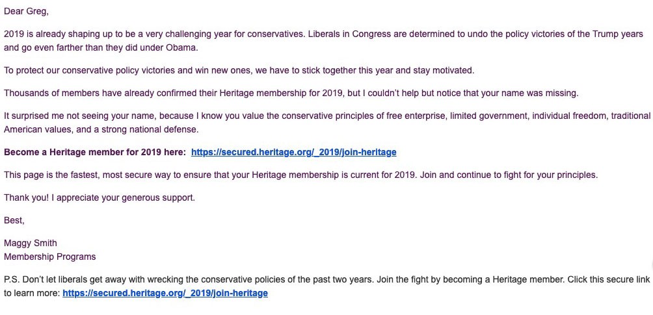This screenshot has width=653, height=315.
Task: Click the sentence starting "2019 is already shaping up"
Action: click(x=195, y=34)
